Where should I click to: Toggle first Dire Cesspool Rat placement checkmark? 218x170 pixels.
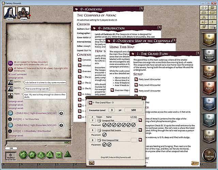[105, 145]
